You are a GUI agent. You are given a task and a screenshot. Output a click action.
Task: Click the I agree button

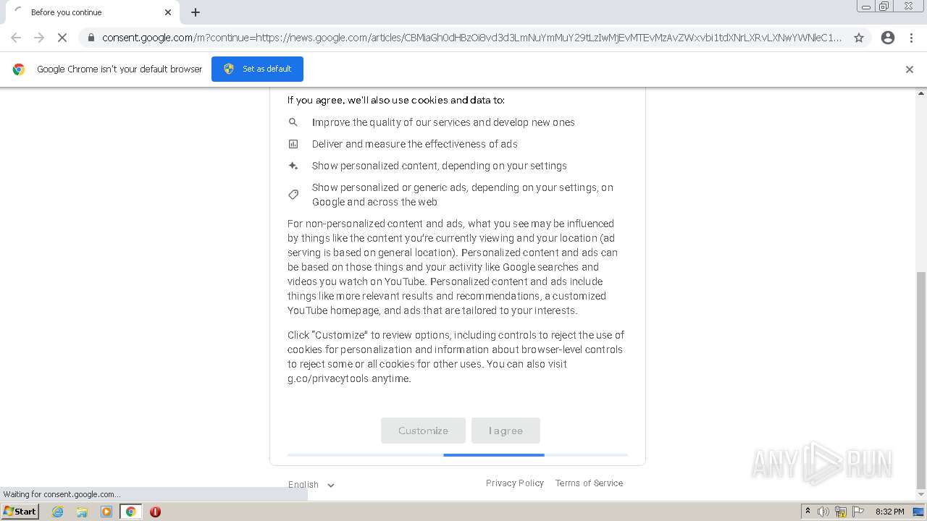(506, 431)
